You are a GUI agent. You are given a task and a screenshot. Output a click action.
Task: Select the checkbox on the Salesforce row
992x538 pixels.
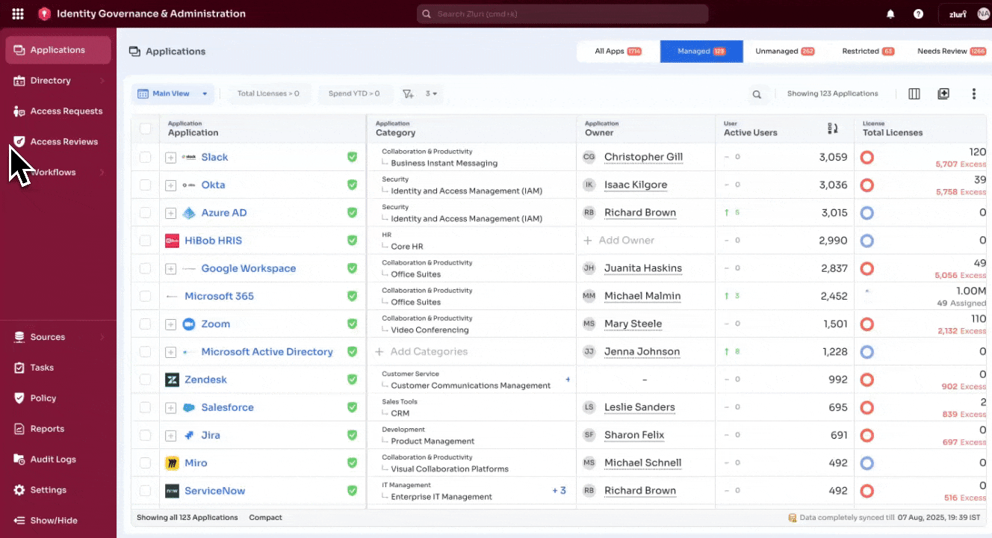point(144,406)
